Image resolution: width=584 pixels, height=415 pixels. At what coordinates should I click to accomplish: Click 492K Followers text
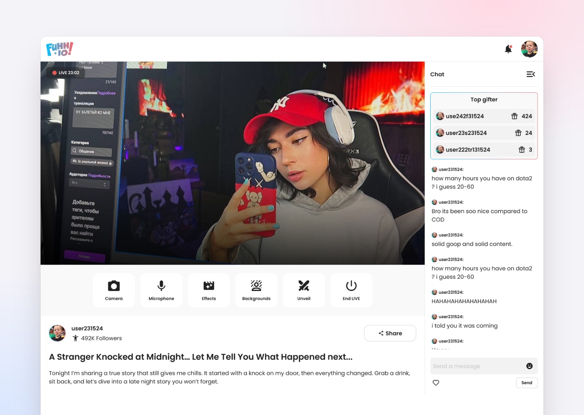[101, 338]
